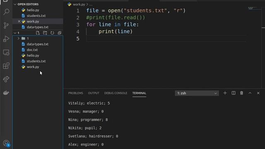
Task: Close the work.py open editor
Action: point(19,21)
